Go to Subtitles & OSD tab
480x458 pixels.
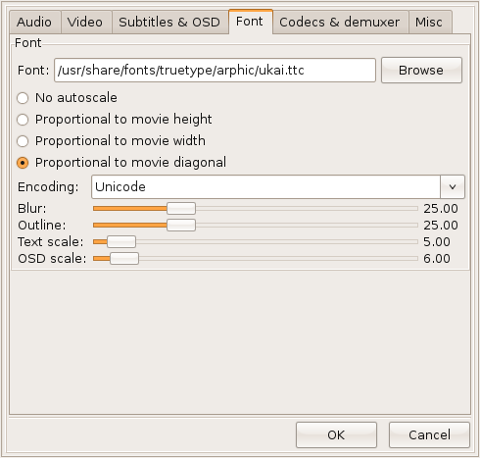click(x=169, y=23)
